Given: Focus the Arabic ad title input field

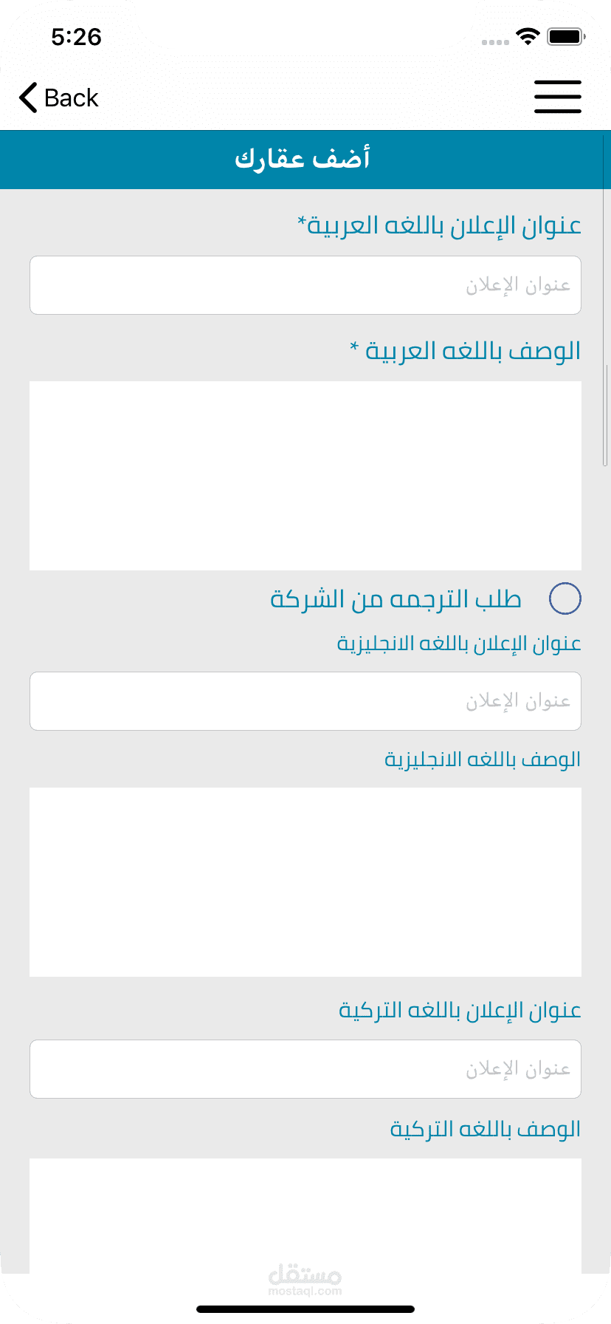Looking at the screenshot, I should [305, 285].
